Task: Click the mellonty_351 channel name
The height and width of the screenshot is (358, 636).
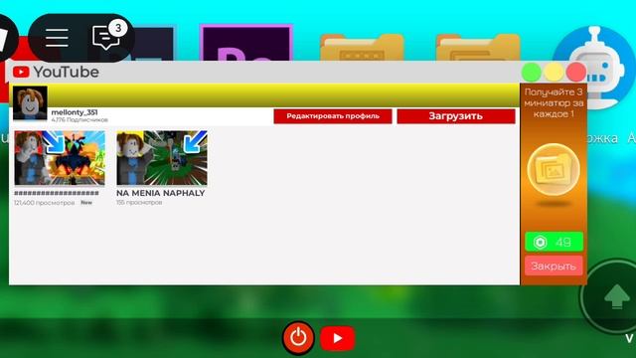Action: 75,112
